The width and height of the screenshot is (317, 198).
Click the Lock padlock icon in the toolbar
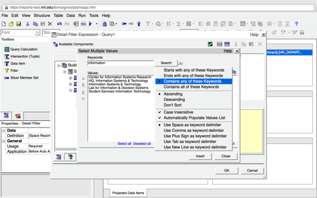pyautogui.click(x=105, y=24)
